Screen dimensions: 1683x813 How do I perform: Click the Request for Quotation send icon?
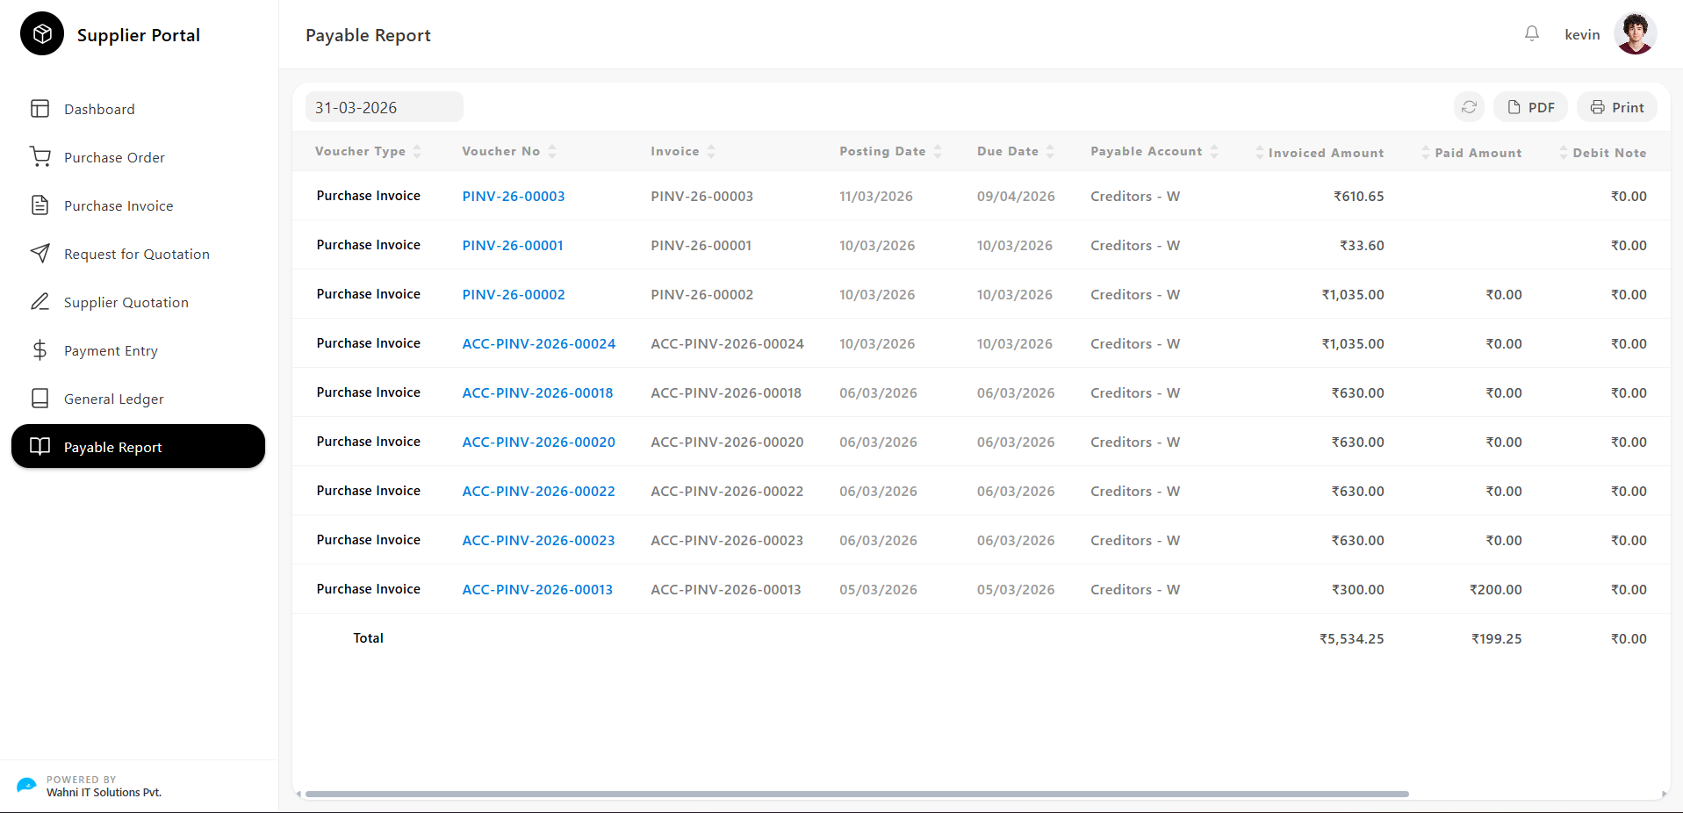coord(40,254)
